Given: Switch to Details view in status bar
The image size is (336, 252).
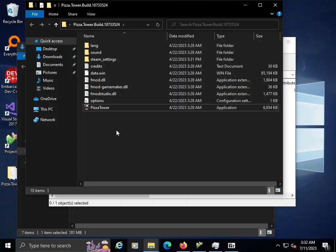Looking at the screenshot, I should [x=269, y=190].
